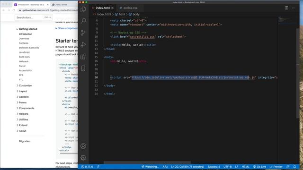Click the Watching Sass status item
Image resolution: width=303 pixels, height=170 pixels.
point(150,167)
